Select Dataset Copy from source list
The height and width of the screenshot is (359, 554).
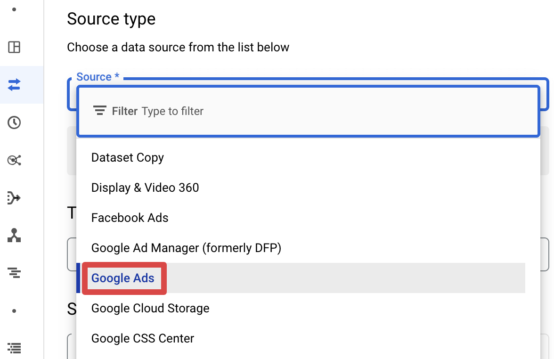[x=301, y=157]
